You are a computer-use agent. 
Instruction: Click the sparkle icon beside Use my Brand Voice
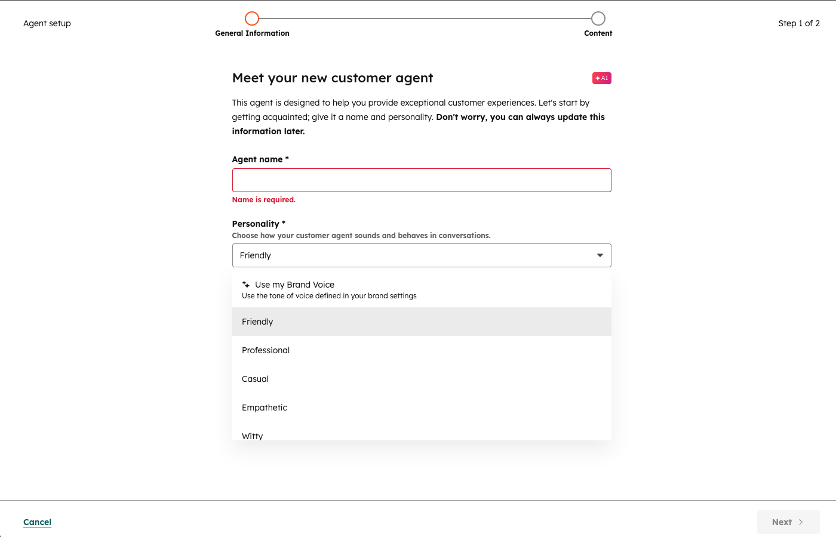pyautogui.click(x=246, y=285)
